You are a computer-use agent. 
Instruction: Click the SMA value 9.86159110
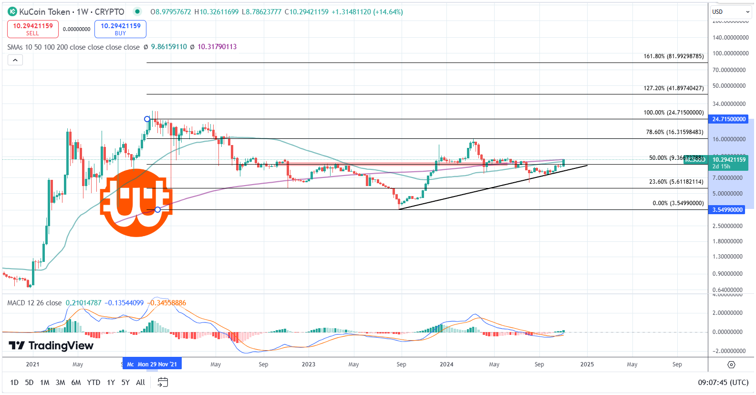pyautogui.click(x=169, y=47)
